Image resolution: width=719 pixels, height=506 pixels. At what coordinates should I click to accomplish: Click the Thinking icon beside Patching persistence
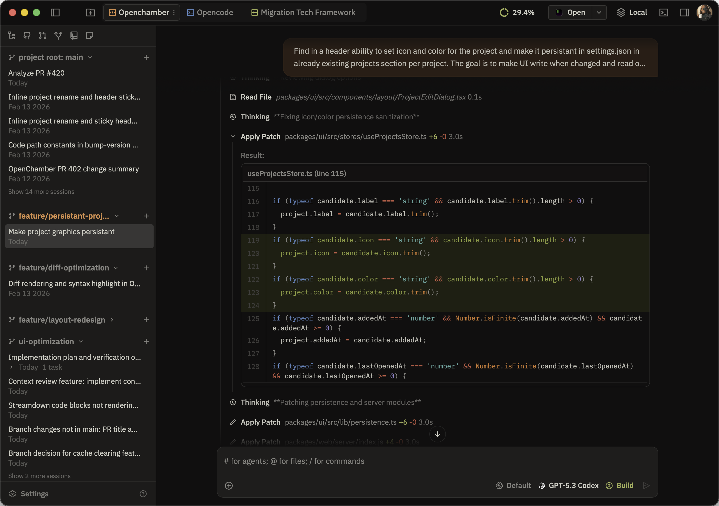233,403
